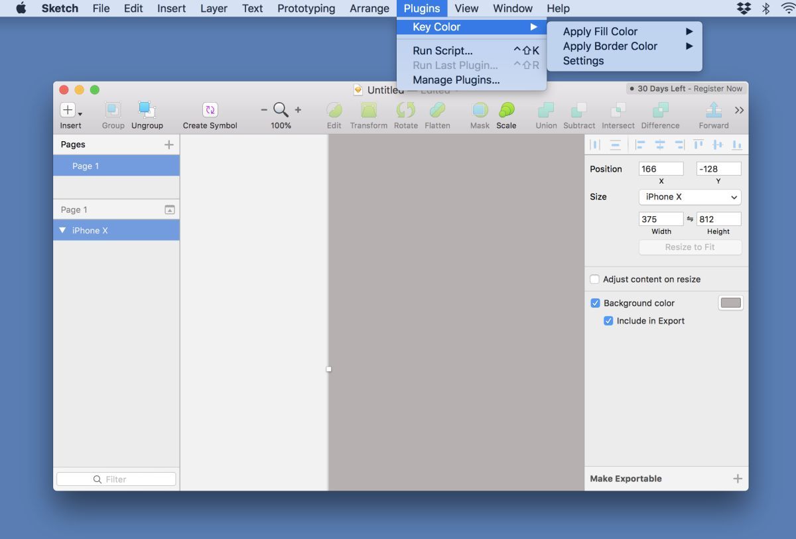796x539 pixels.
Task: Open the Layer menu
Action: tap(214, 9)
